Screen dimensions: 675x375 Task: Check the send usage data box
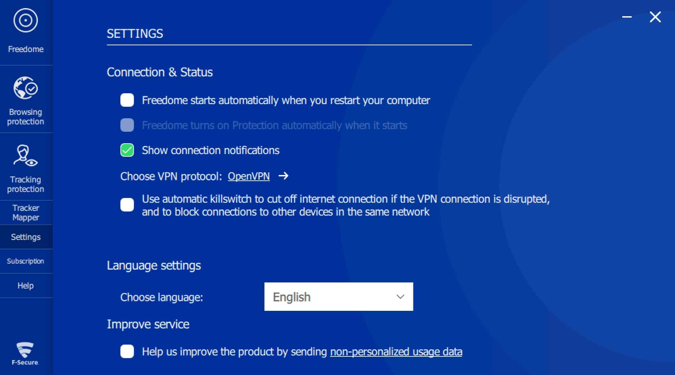pos(127,351)
